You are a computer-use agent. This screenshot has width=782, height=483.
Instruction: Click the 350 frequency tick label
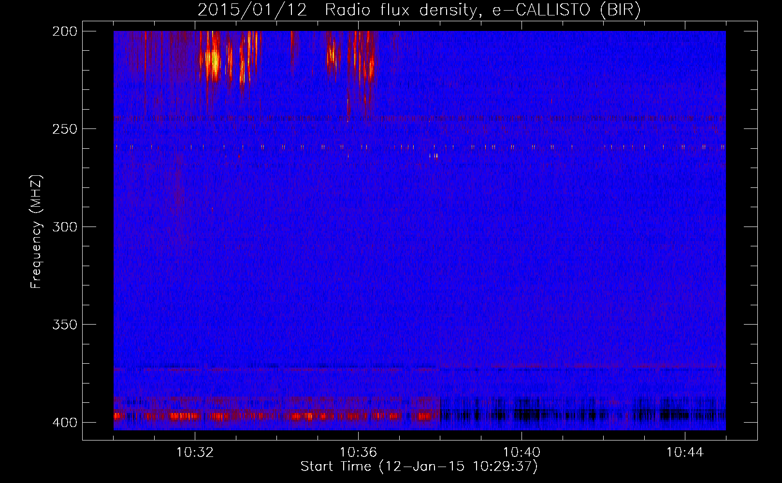(64, 325)
